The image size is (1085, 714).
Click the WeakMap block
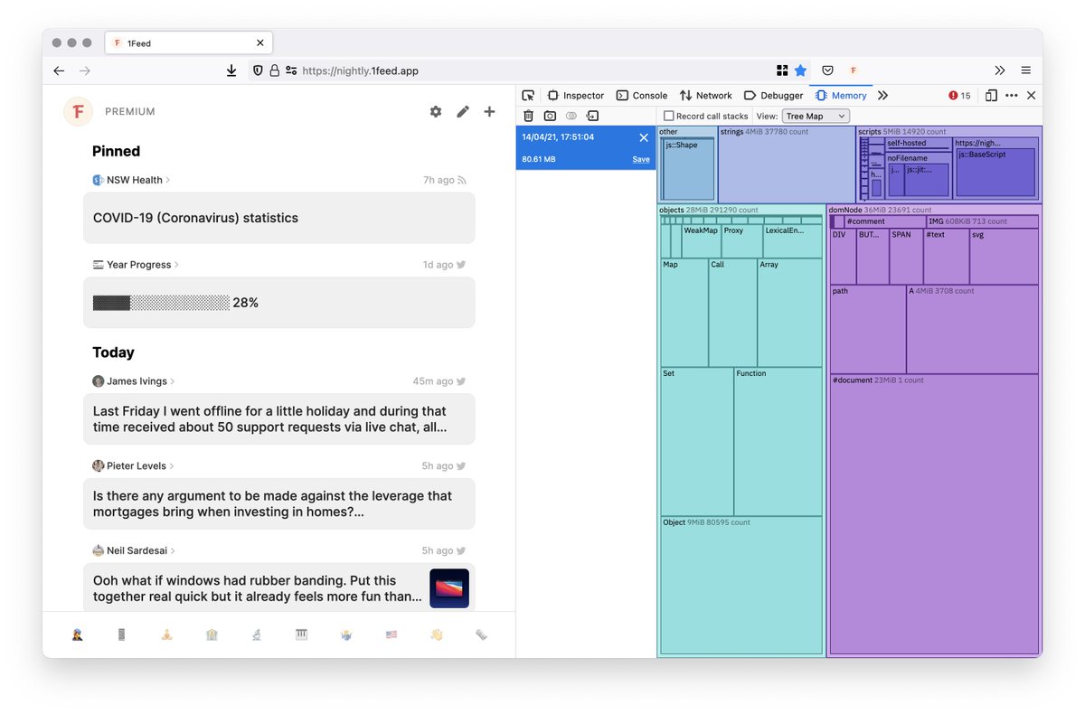point(702,241)
